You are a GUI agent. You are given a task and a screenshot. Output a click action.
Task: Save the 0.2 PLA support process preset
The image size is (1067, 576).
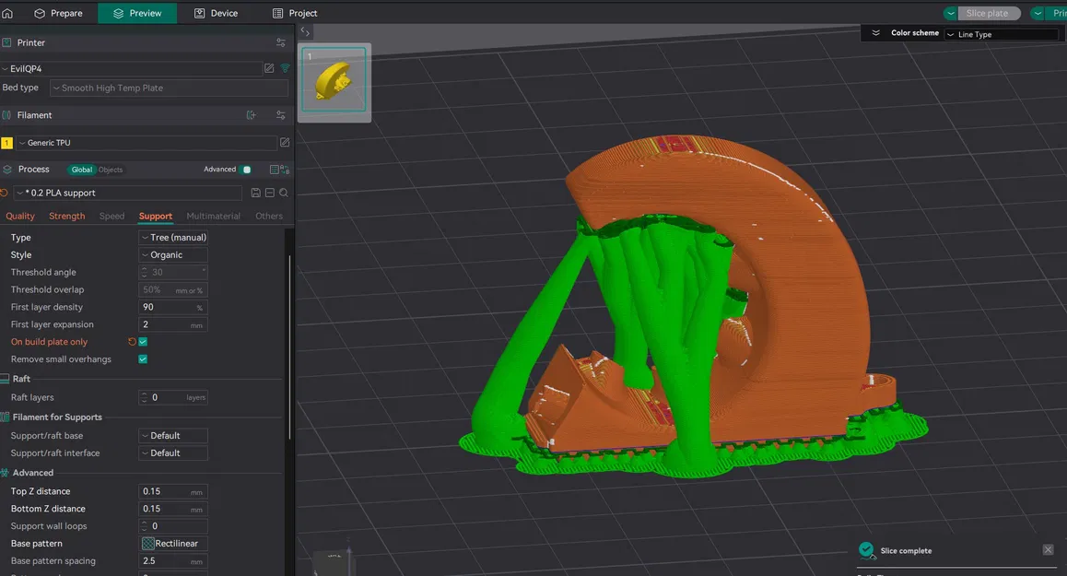click(x=256, y=193)
